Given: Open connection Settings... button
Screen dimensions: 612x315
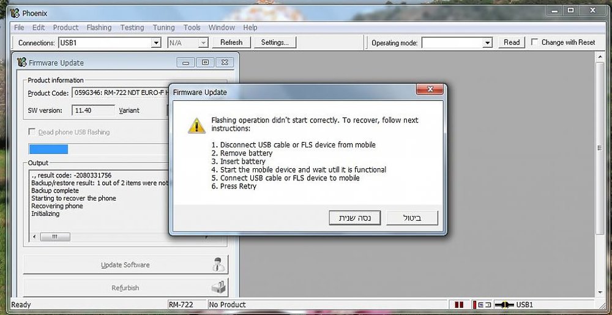Looking at the screenshot, I should 275,42.
